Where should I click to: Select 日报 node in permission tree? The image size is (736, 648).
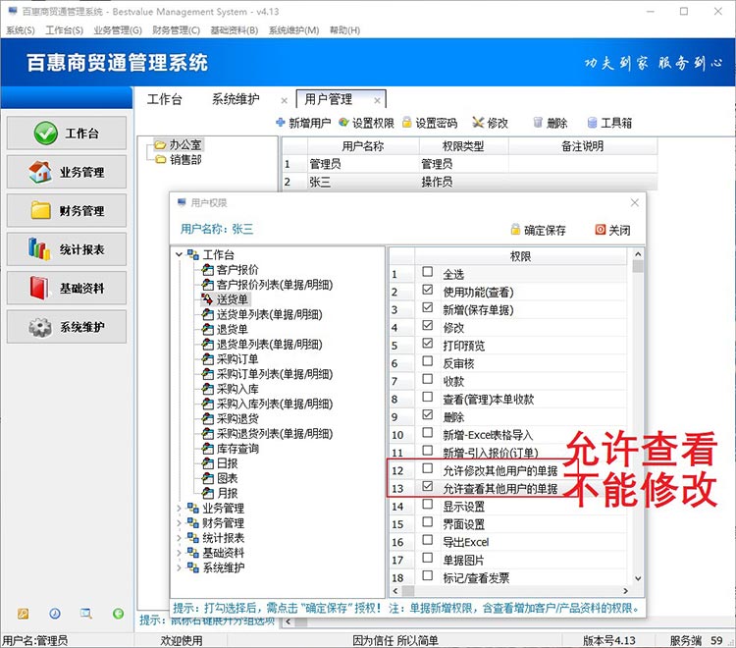pyautogui.click(x=220, y=463)
